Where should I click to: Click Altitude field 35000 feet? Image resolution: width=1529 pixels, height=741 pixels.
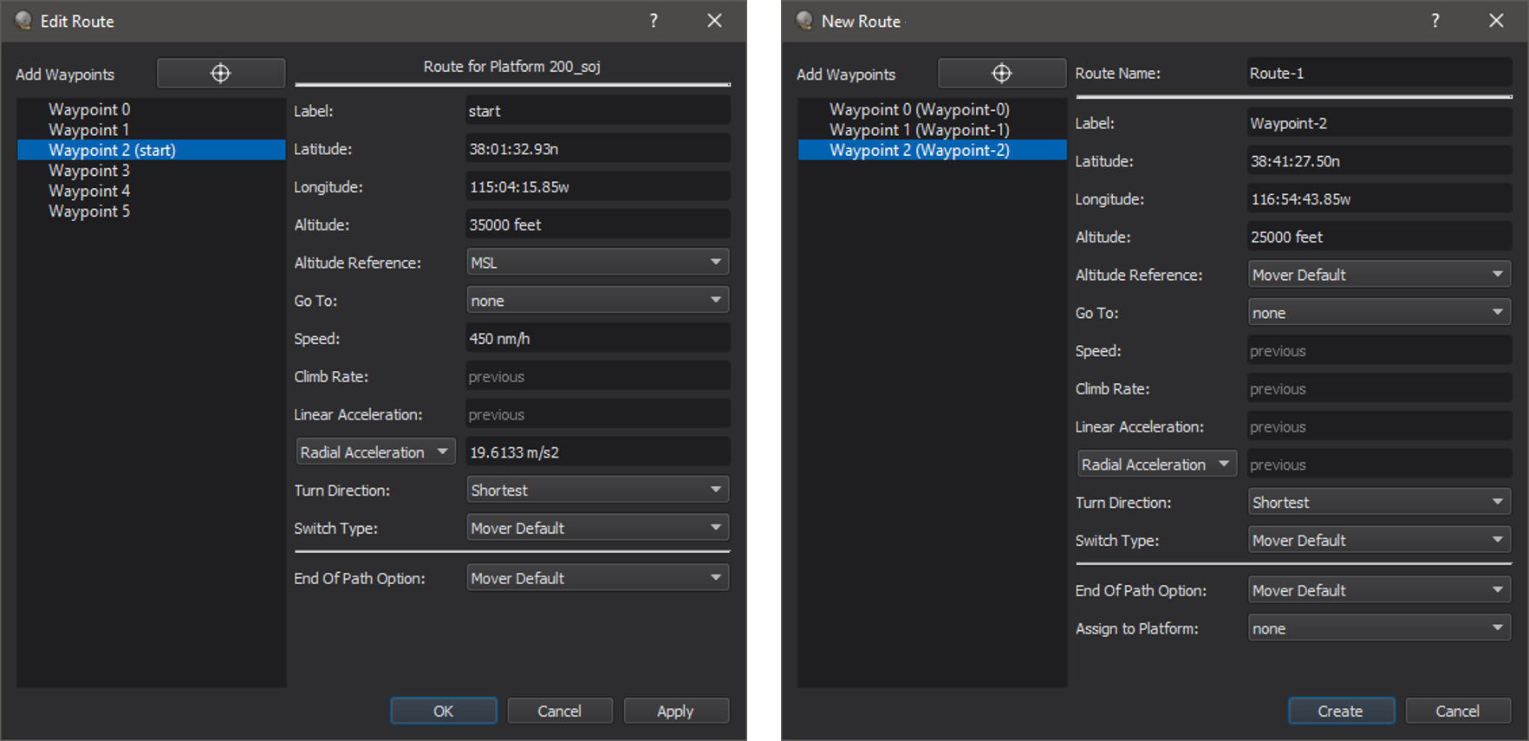coord(598,224)
